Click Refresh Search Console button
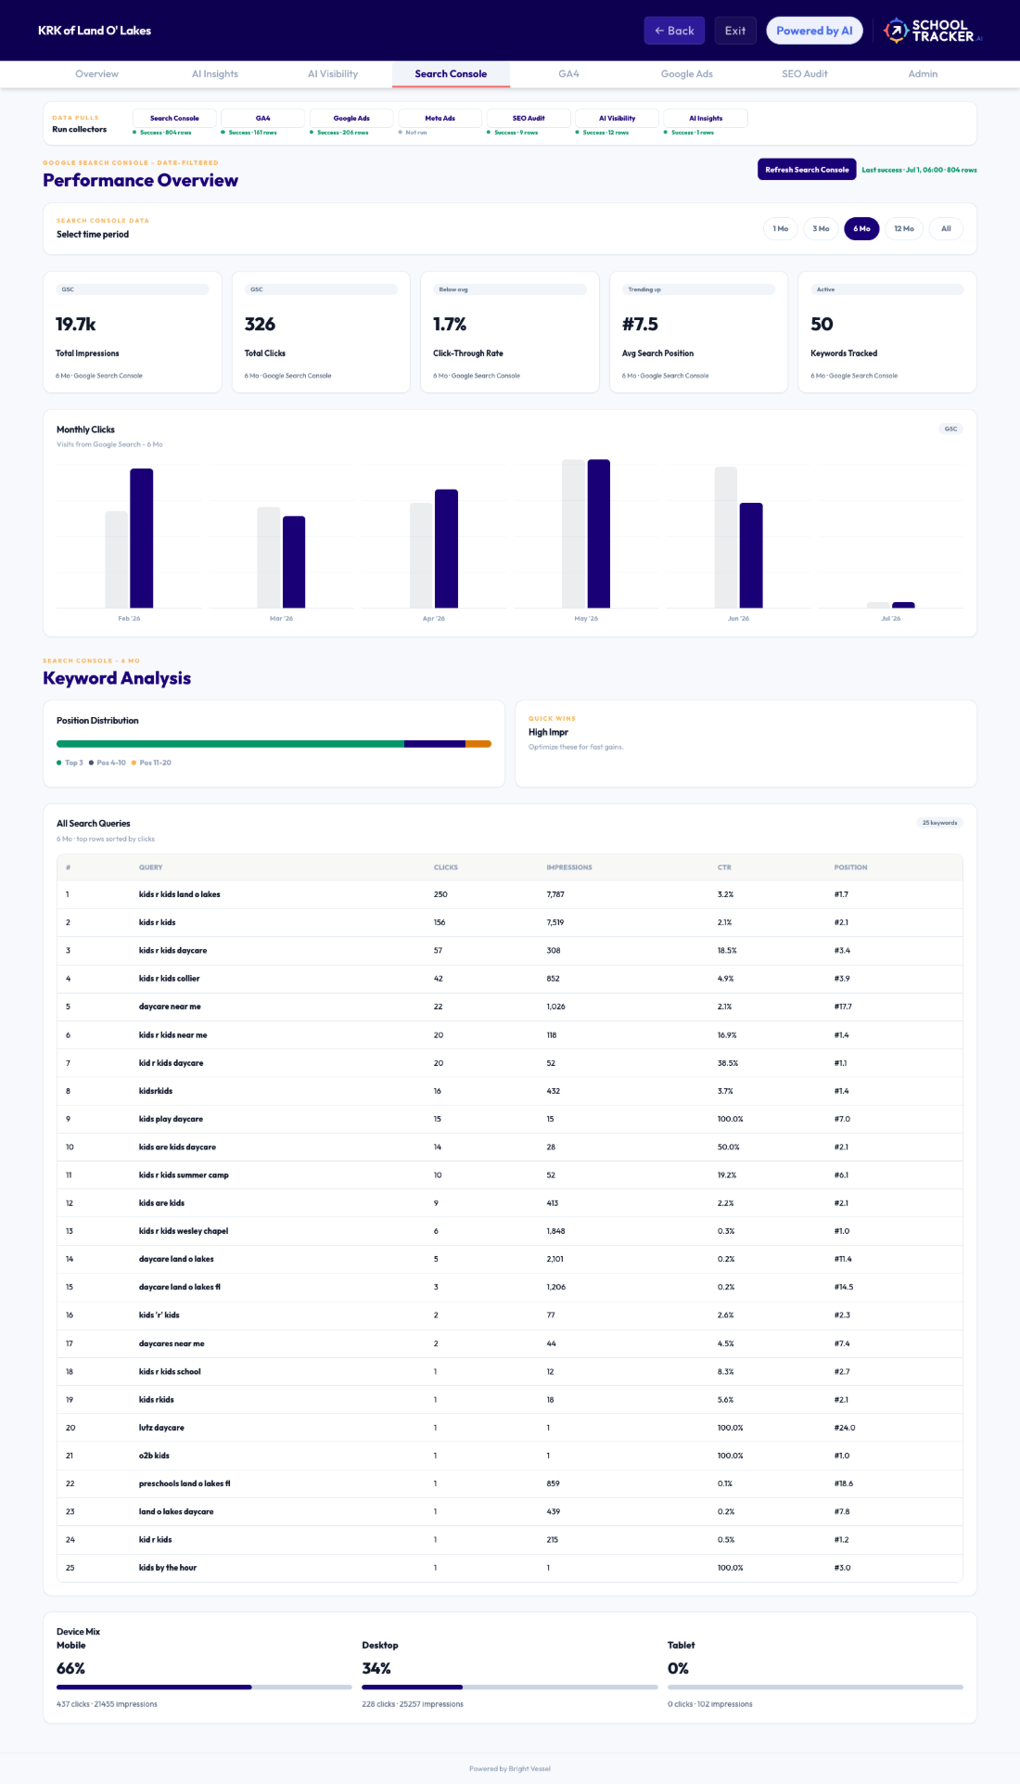The image size is (1020, 1784). click(807, 170)
